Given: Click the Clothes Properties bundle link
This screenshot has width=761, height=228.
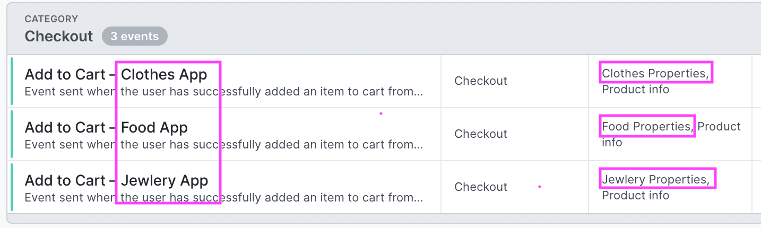Looking at the screenshot, I should pyautogui.click(x=654, y=73).
